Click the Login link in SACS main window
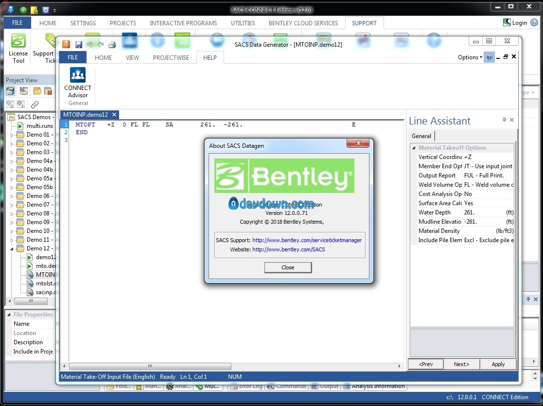 515,22
